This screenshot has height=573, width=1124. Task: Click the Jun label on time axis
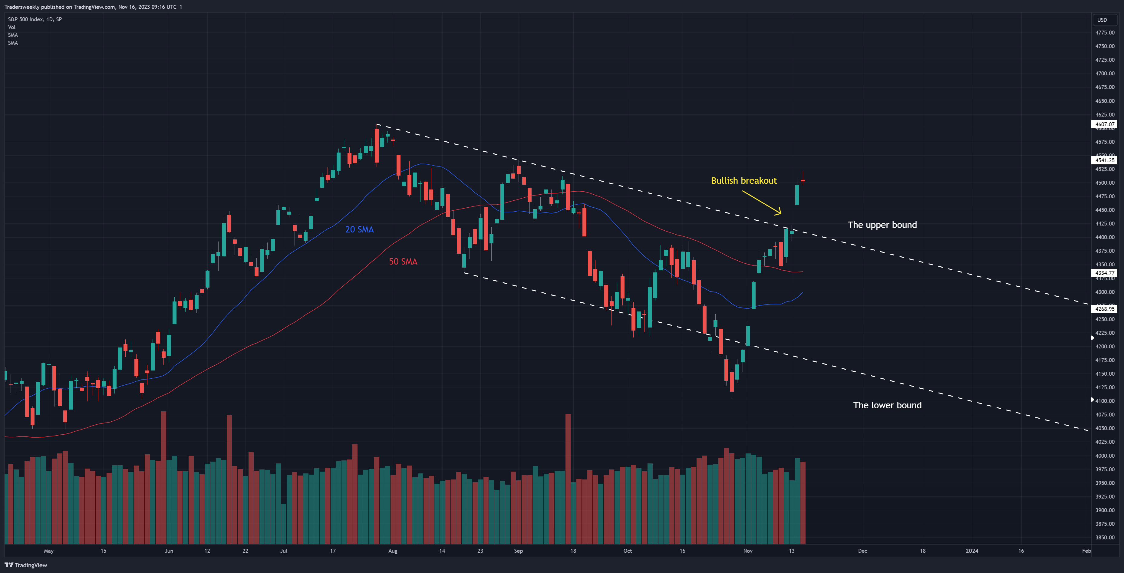(169, 551)
